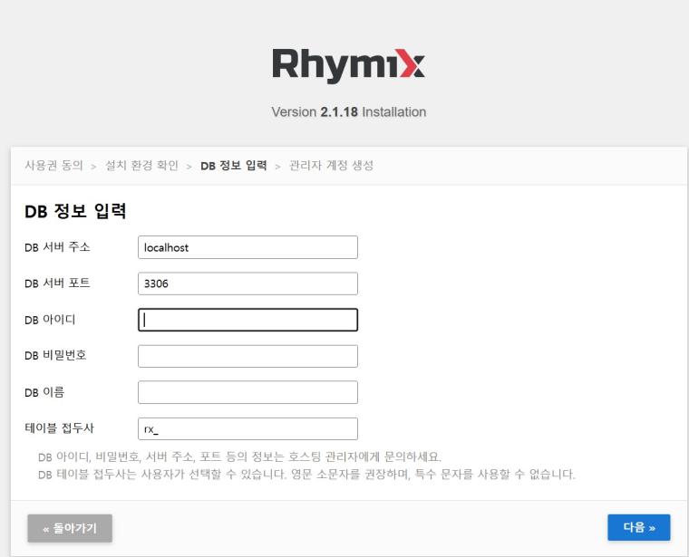Click the DB 비밀번호 label
Image resolution: width=689 pixels, height=557 pixels.
coord(55,355)
